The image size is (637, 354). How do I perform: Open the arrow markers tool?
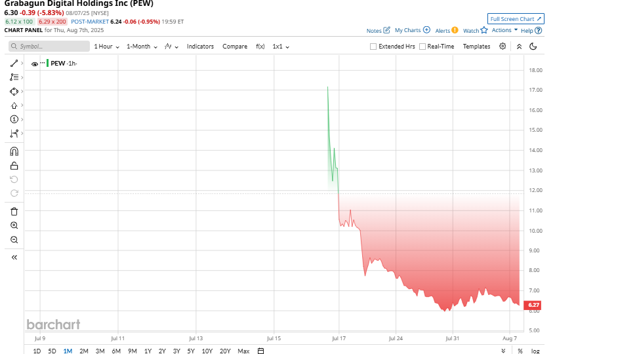tap(14, 106)
